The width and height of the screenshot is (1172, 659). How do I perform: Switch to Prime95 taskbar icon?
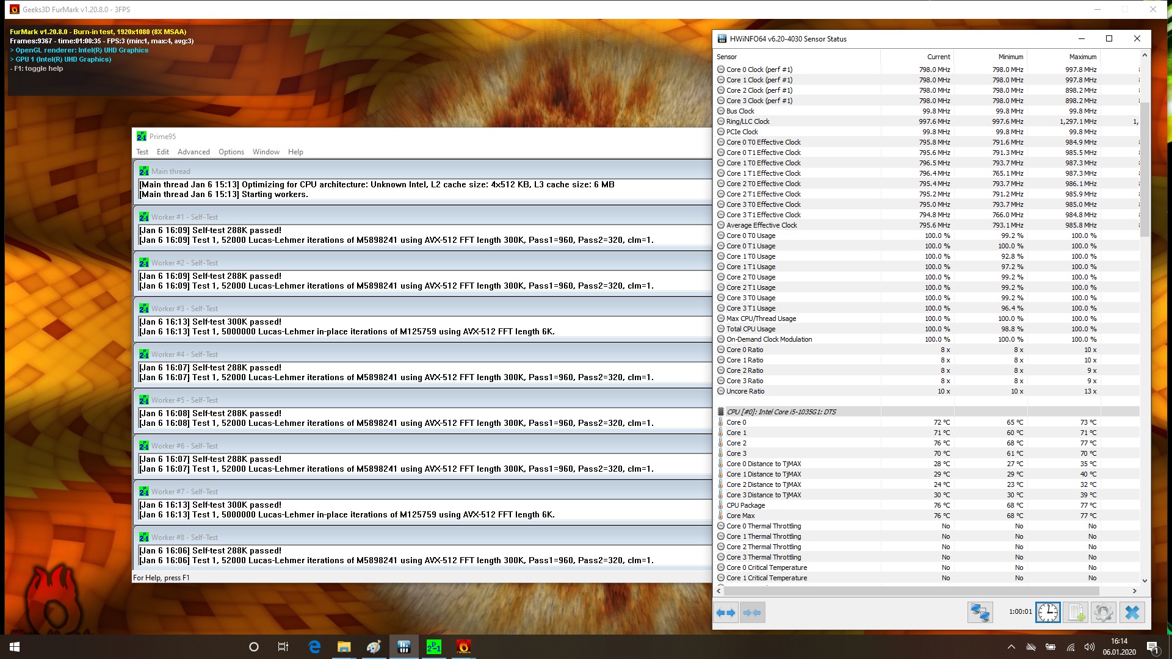[434, 647]
